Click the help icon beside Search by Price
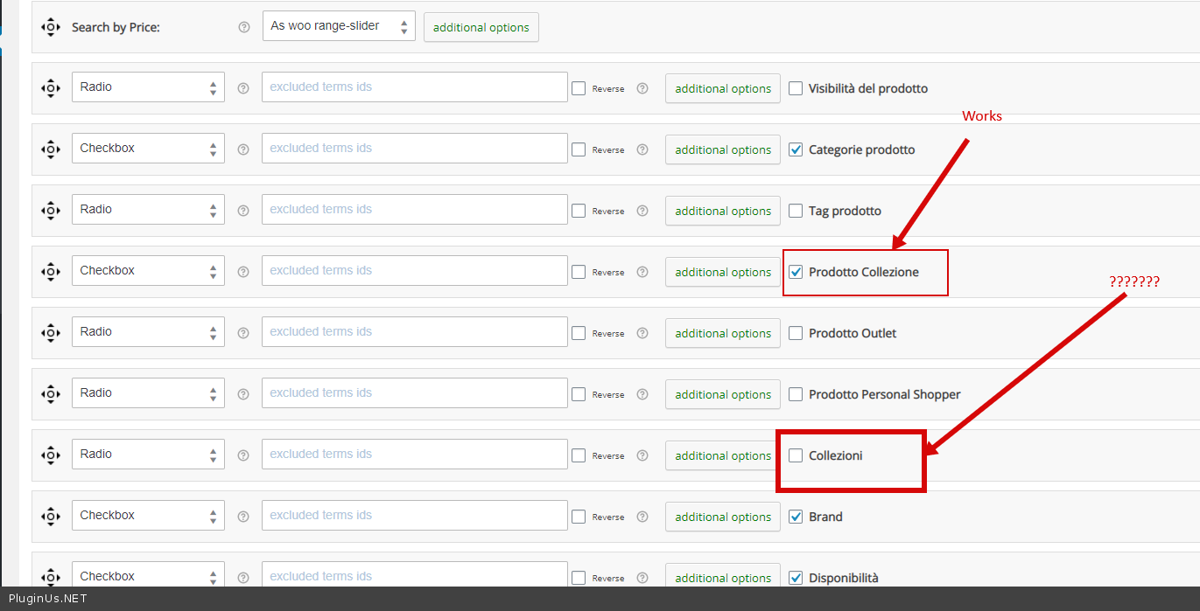1200x611 pixels. (x=244, y=27)
